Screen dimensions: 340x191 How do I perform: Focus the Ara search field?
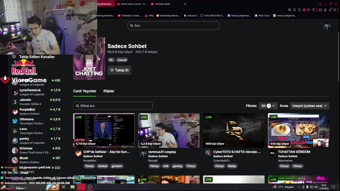[x=173, y=25]
